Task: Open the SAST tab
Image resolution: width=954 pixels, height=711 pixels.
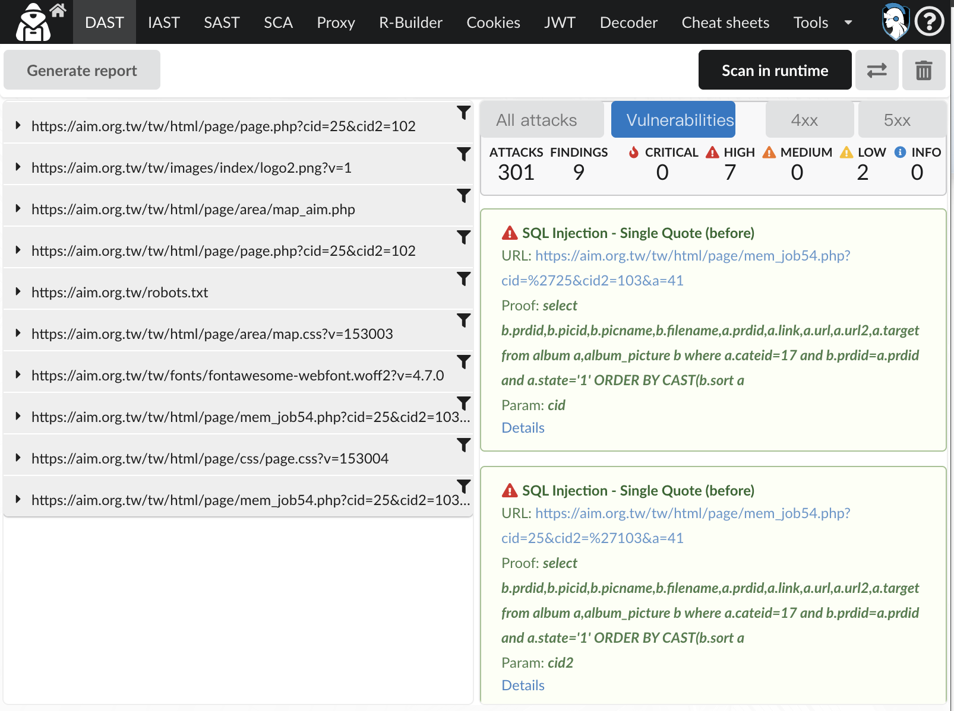Action: point(222,22)
